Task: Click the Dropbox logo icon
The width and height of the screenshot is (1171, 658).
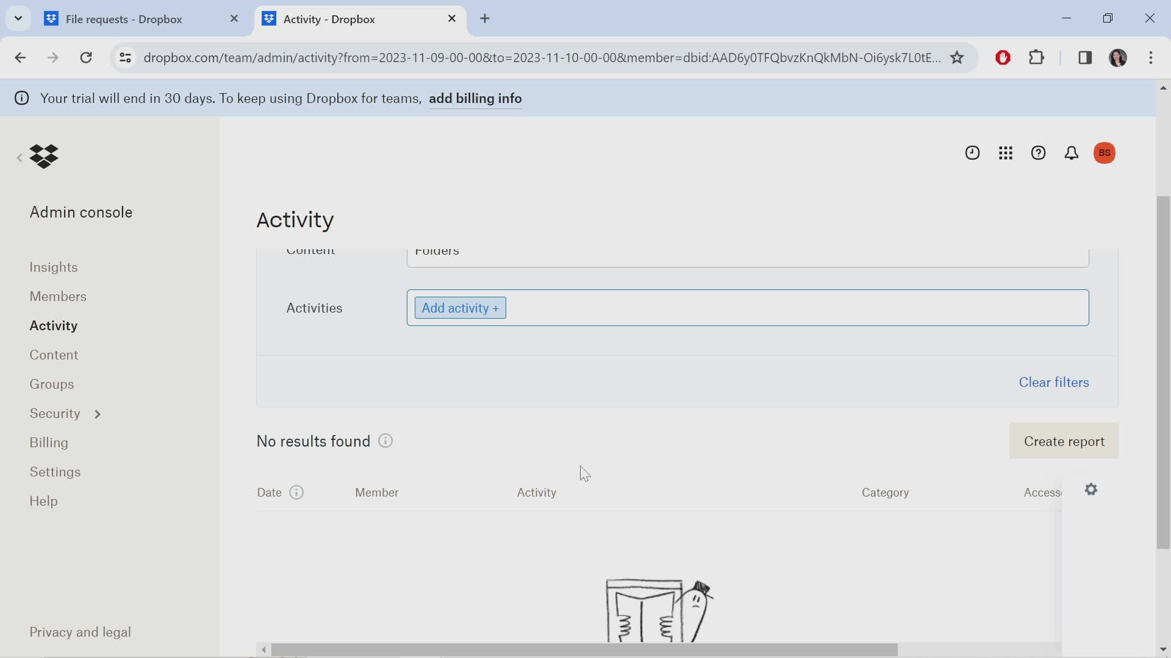Action: click(x=43, y=155)
